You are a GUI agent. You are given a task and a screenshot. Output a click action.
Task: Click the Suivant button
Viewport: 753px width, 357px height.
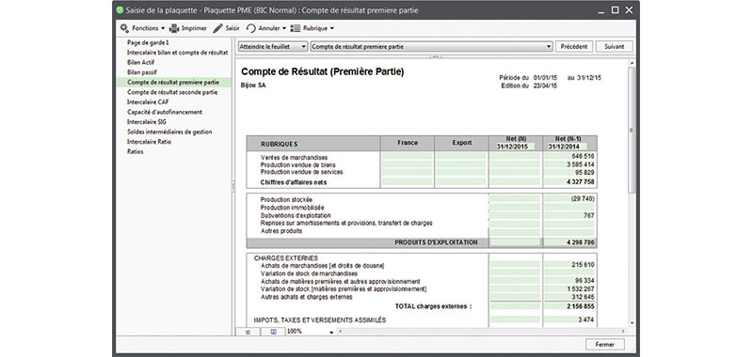pyautogui.click(x=615, y=46)
